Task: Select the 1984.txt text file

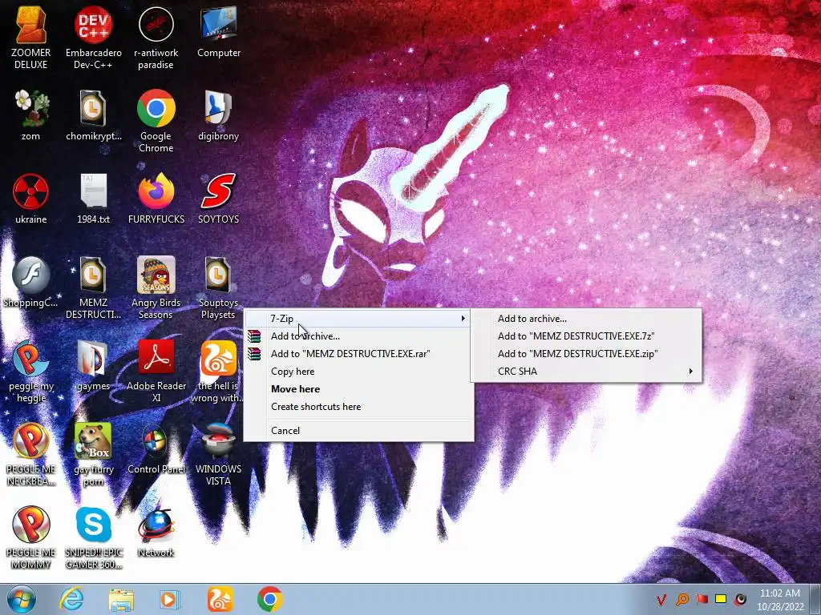Action: [93, 199]
